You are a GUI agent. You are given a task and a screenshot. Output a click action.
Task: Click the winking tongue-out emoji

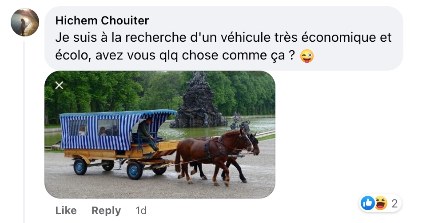307,56
